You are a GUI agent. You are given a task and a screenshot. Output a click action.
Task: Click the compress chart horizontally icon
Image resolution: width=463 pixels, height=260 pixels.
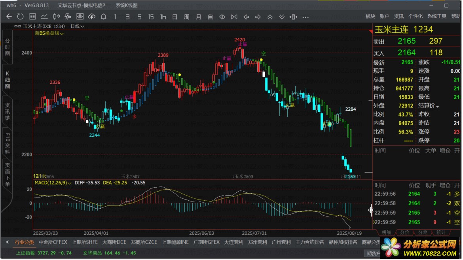click(234, 17)
